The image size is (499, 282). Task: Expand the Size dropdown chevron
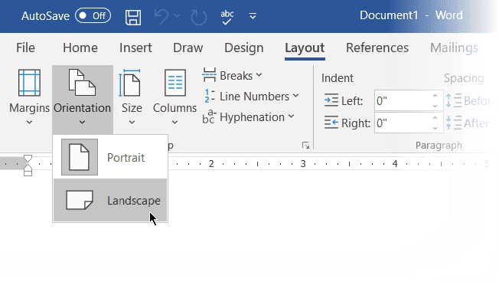[x=132, y=122]
